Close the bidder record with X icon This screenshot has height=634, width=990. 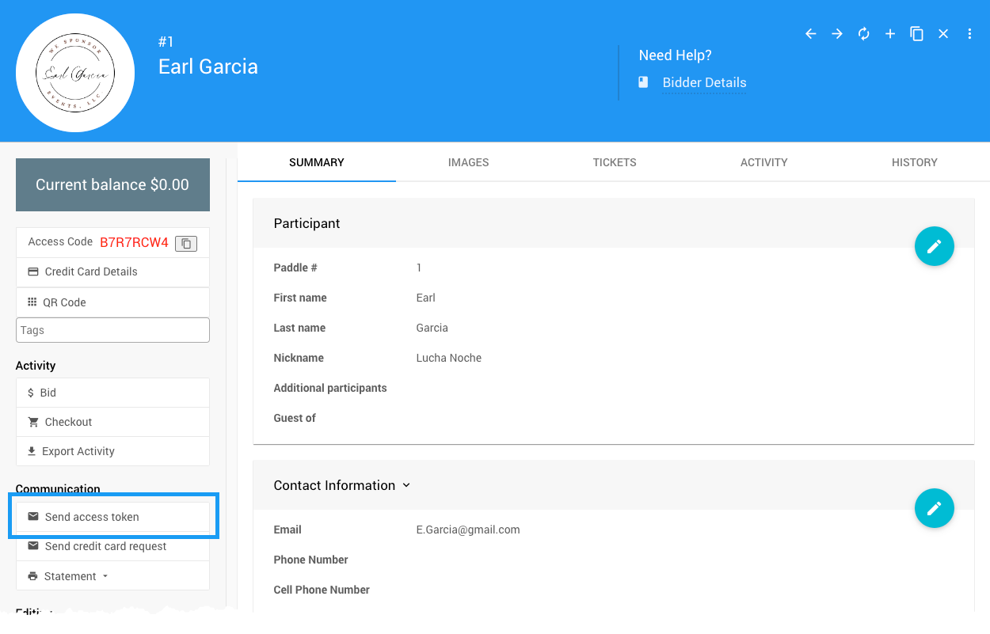click(x=943, y=34)
